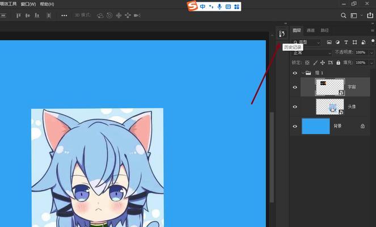The image size is (376, 227).
Task: Toggle the layer filter on/off switch
Action: 373,41
